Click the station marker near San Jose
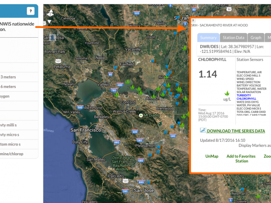 point(149,182)
